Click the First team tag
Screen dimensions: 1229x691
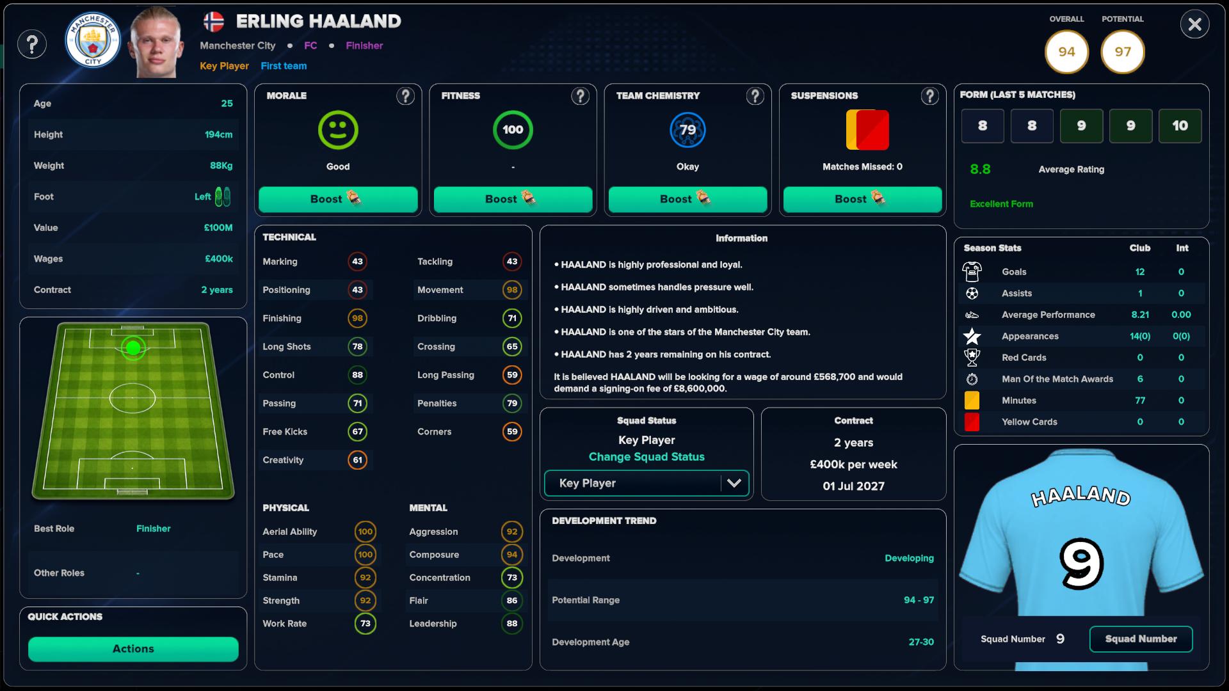point(284,66)
